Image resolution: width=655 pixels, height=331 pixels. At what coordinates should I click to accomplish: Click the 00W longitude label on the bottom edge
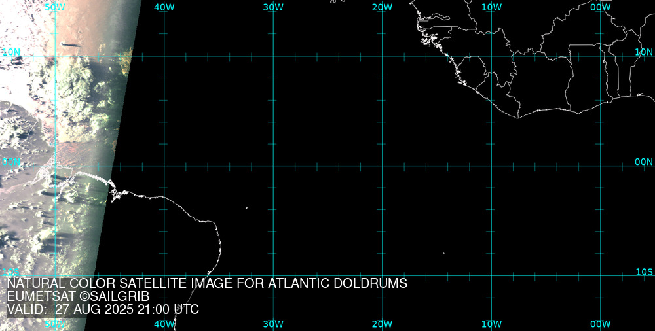pyautogui.click(x=601, y=324)
